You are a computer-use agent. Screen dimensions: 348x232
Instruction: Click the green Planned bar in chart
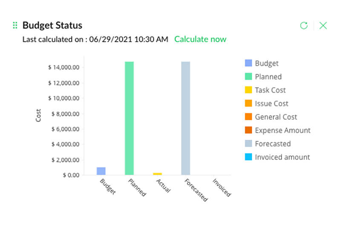pos(129,118)
